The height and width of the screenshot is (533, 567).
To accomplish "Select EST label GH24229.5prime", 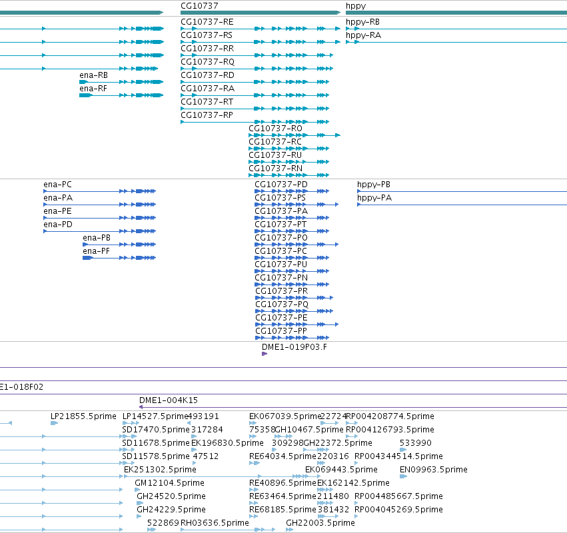I will [x=171, y=510].
